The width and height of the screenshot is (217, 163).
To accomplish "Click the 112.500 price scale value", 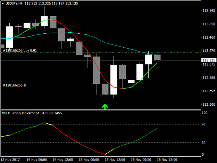I will click(x=209, y=104).
